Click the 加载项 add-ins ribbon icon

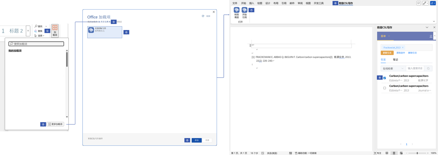[55, 31]
